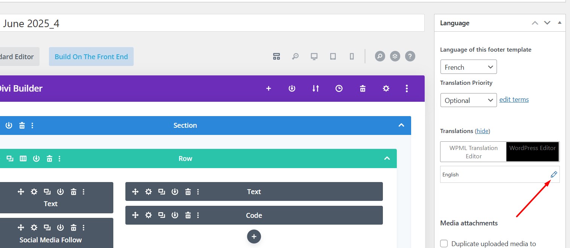Delete the Code module
This screenshot has height=248, width=570.
188,215
